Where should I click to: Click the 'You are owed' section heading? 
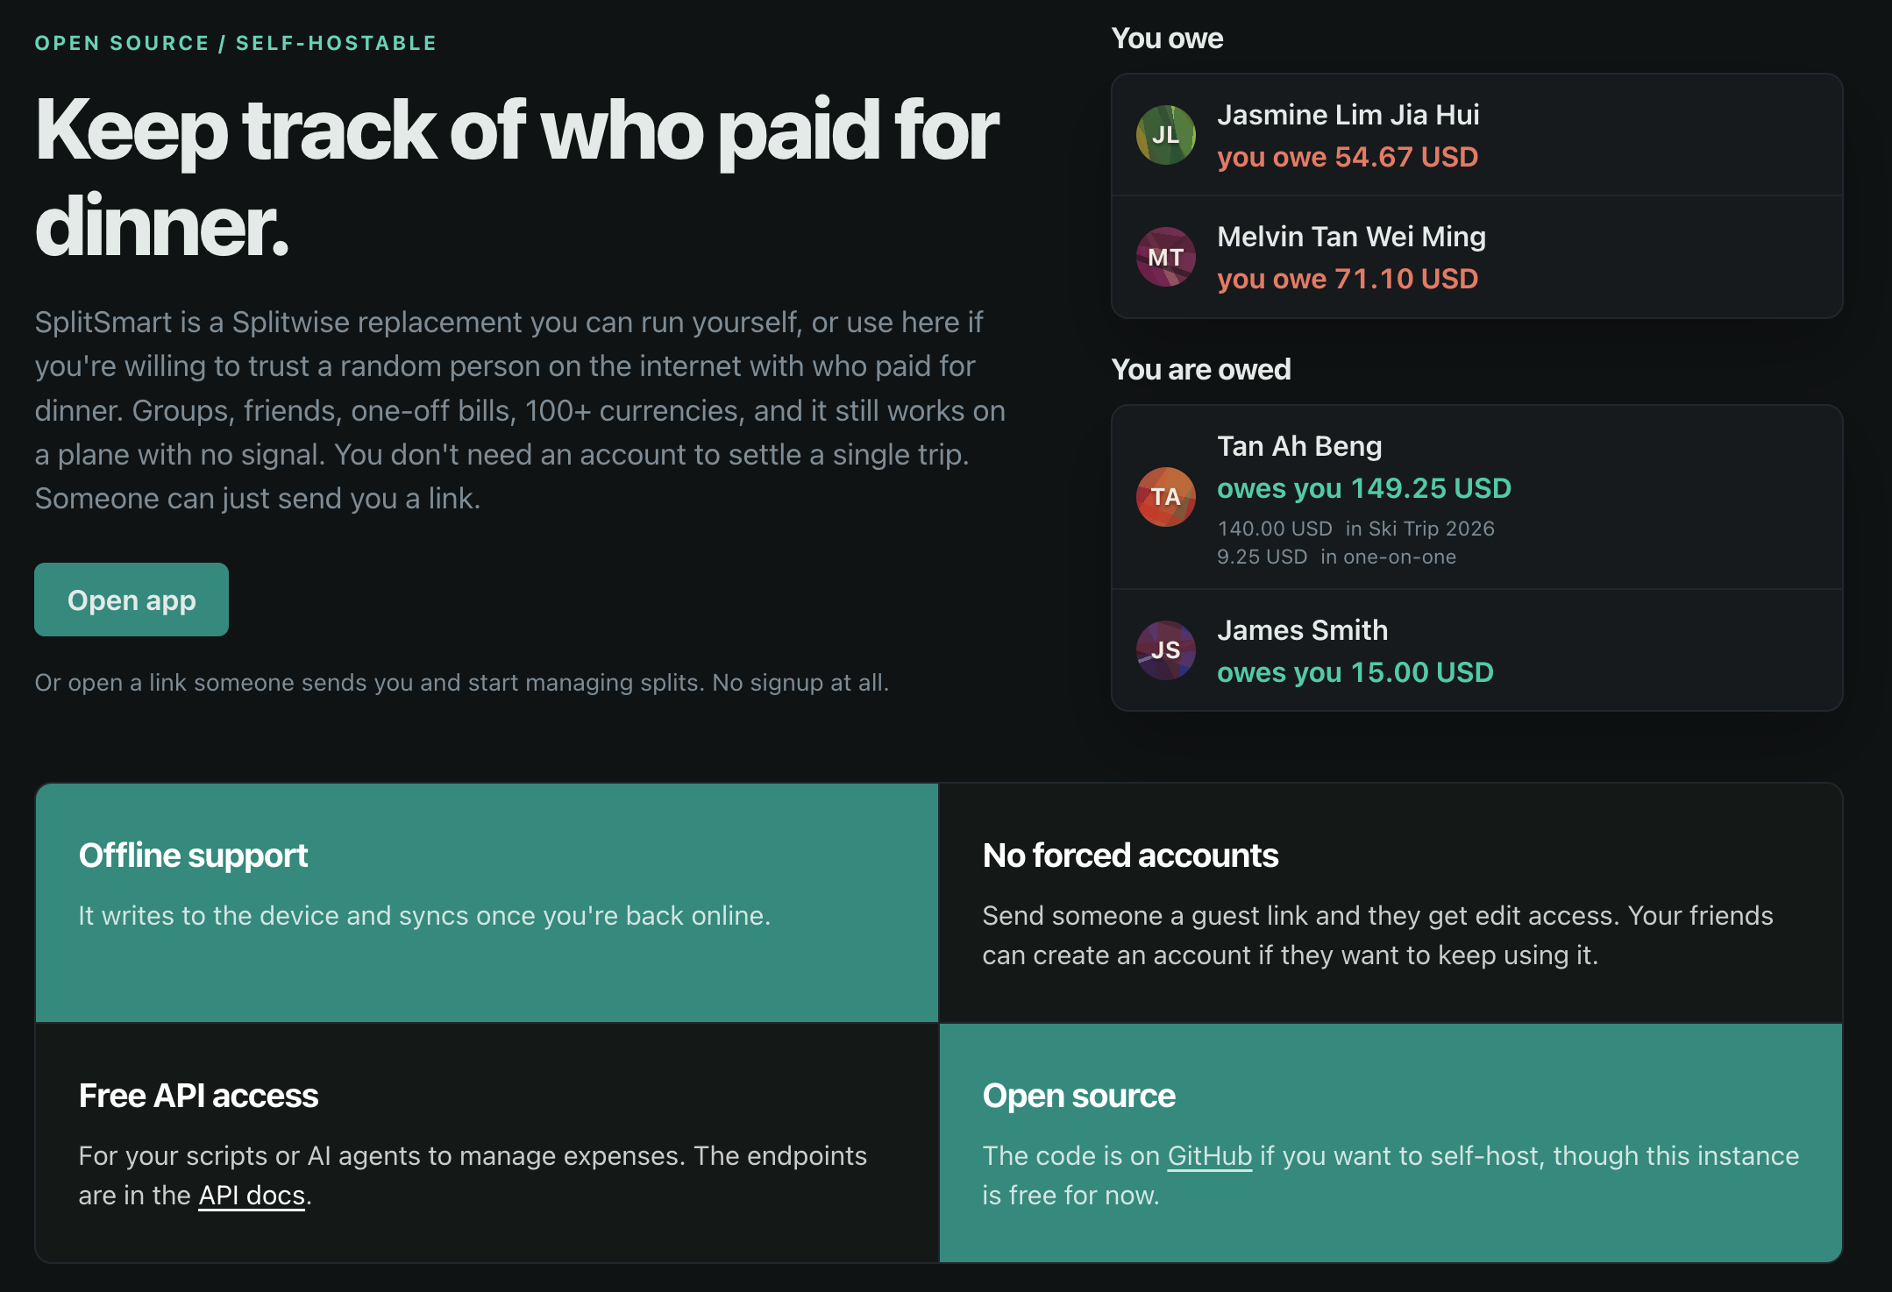(1201, 369)
